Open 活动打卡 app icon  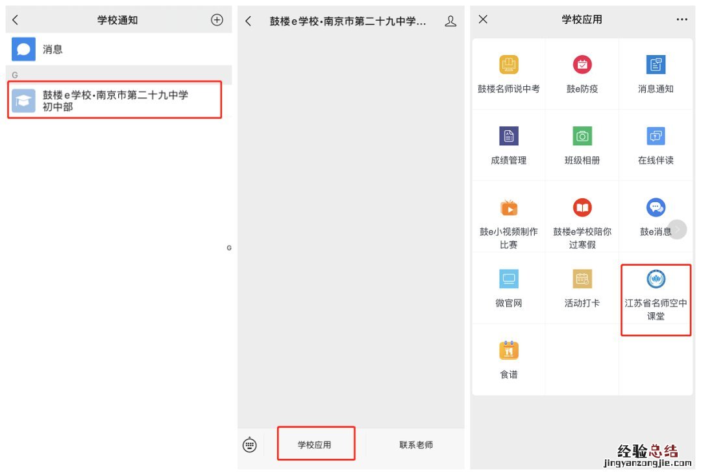point(582,280)
